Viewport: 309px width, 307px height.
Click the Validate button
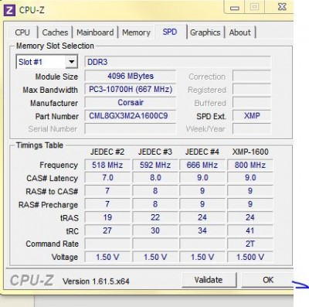[x=209, y=280]
